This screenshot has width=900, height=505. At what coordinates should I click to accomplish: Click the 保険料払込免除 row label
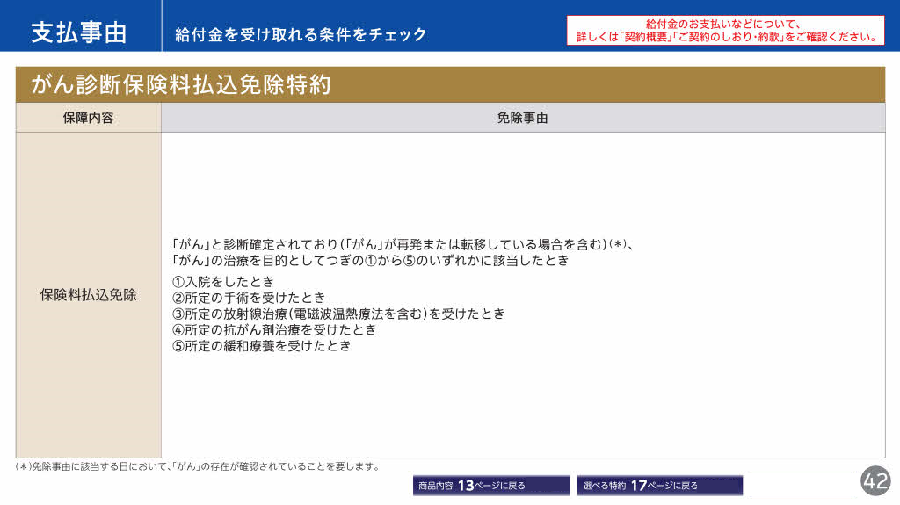(x=88, y=295)
